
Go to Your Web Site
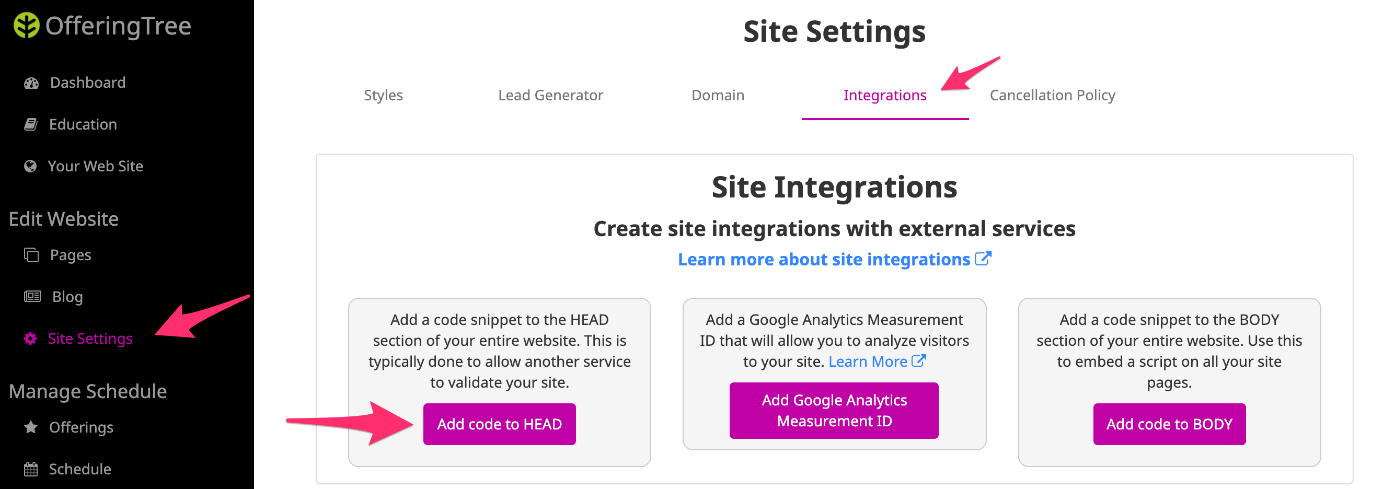click(95, 167)
